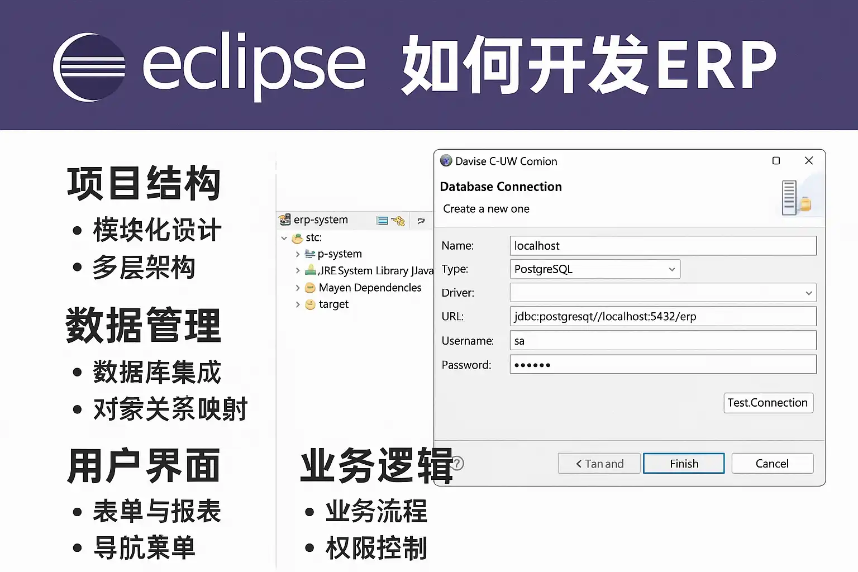Click the 'Type:' label

tap(455, 269)
